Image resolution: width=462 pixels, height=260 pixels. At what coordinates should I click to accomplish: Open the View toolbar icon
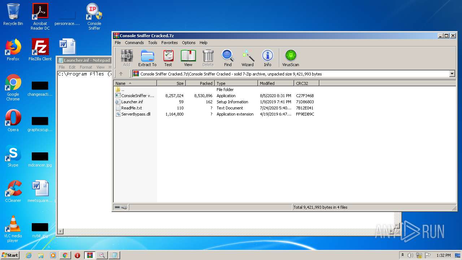point(188,58)
